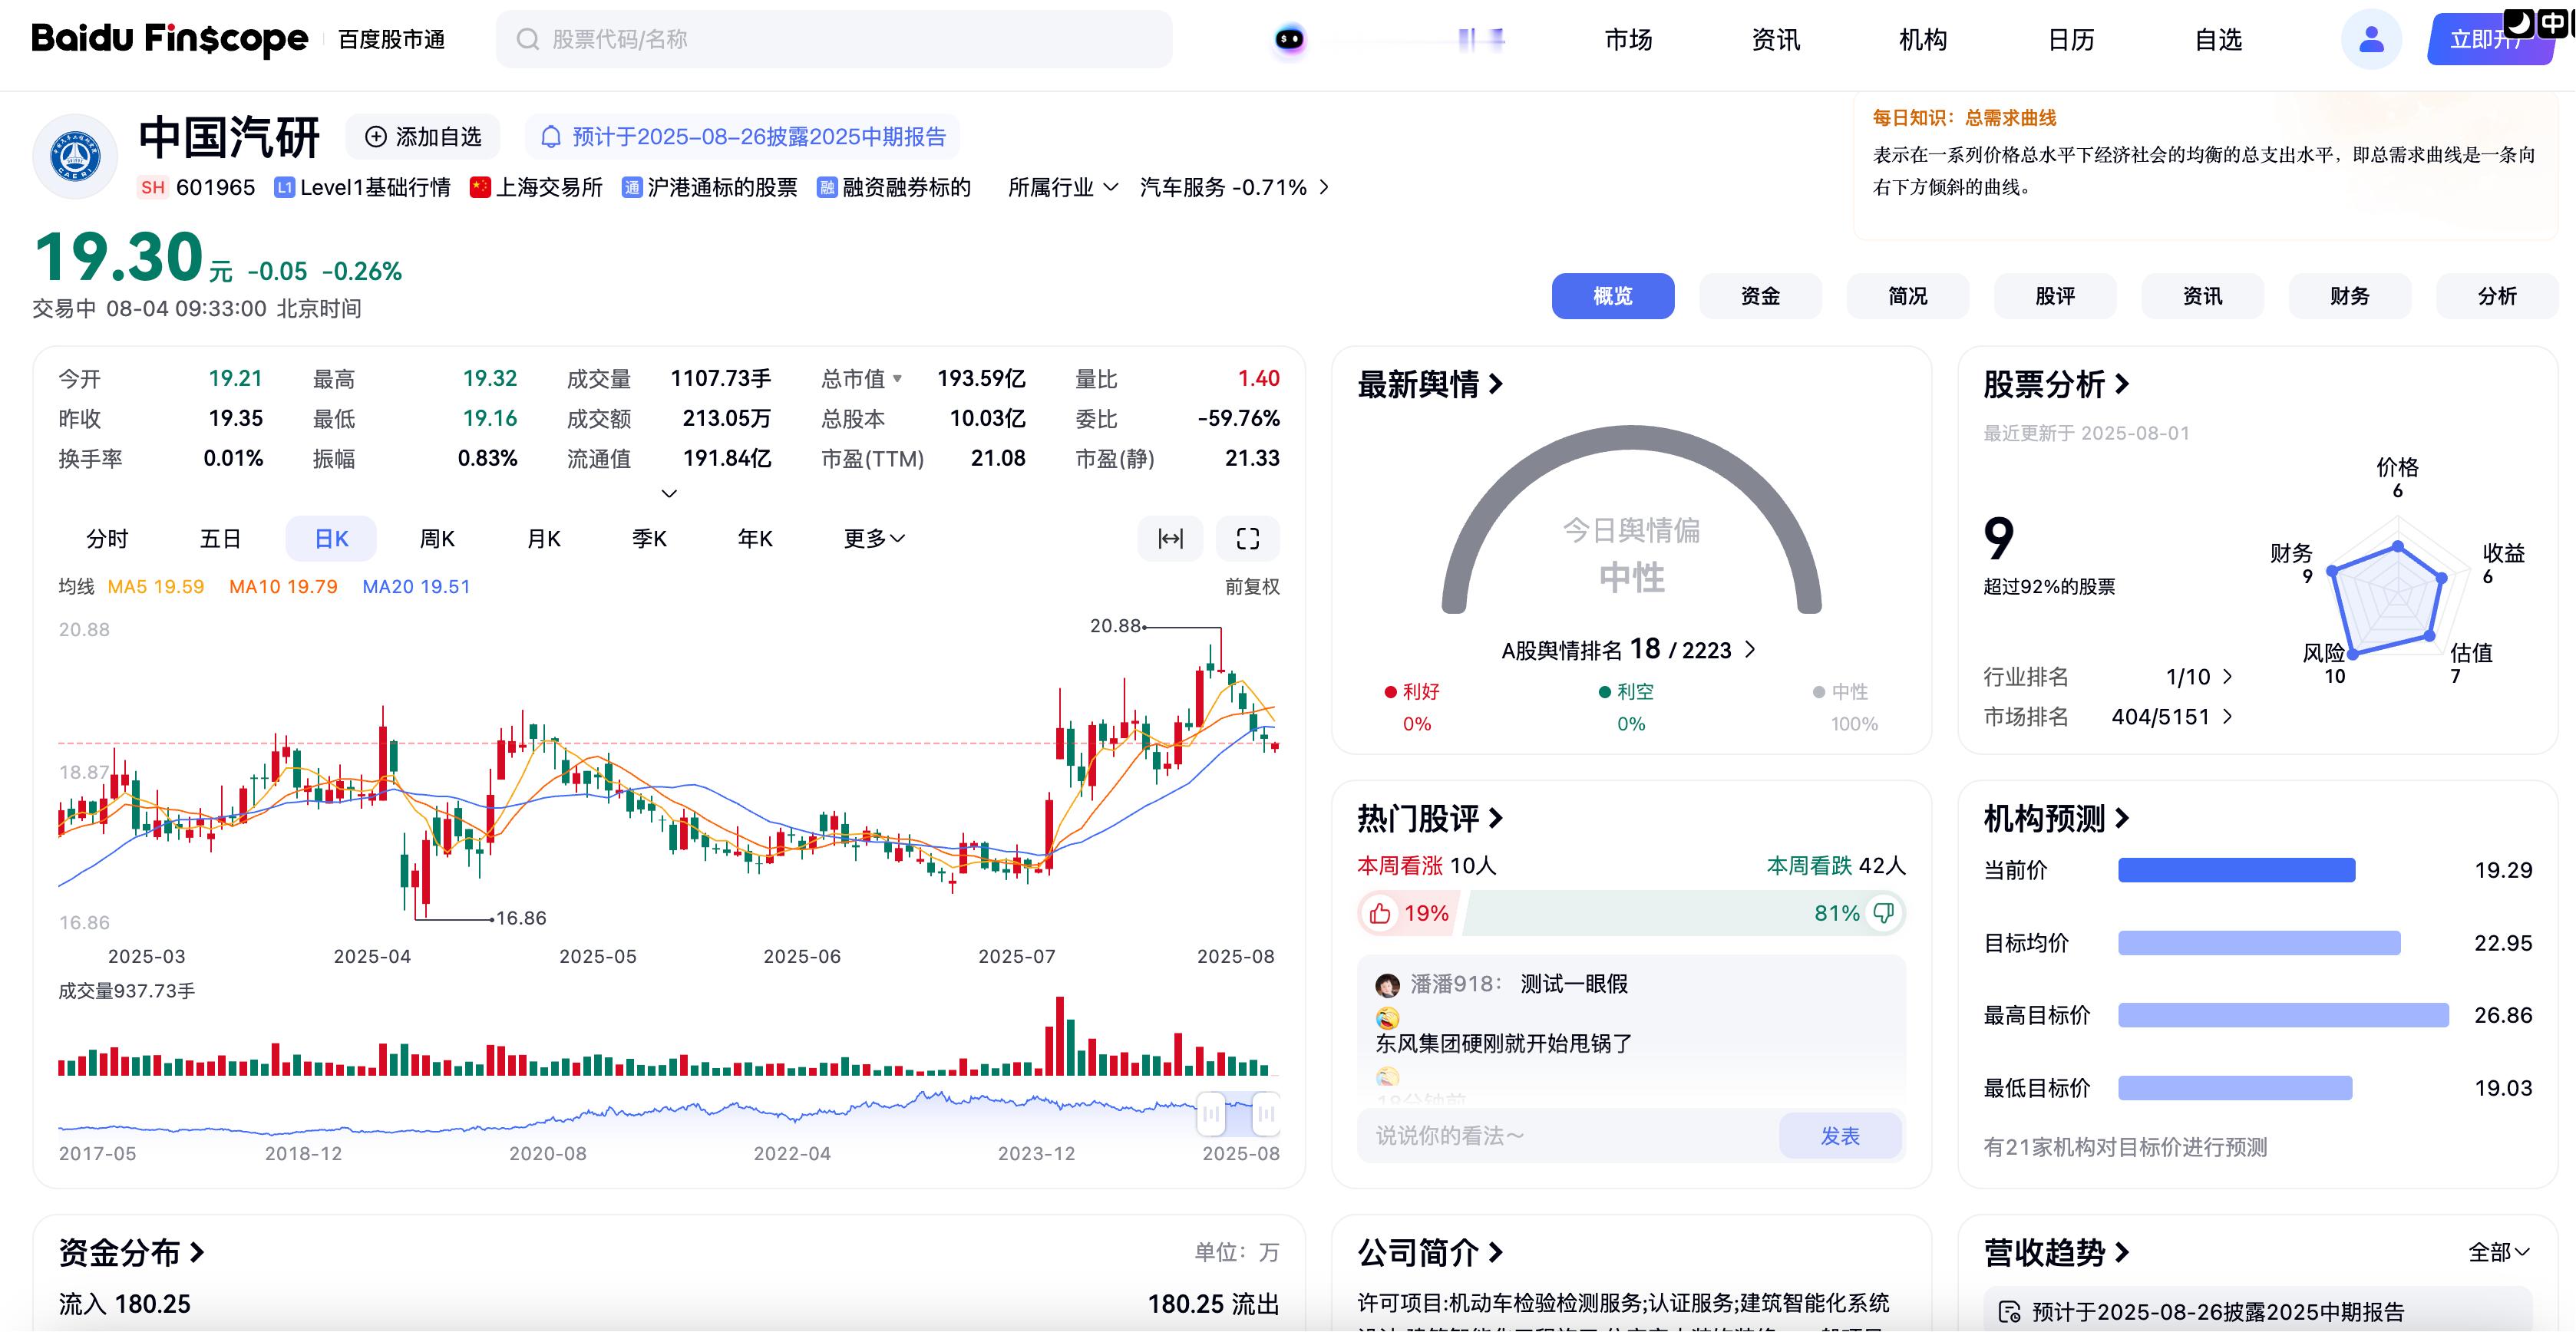The width and height of the screenshot is (2576, 1332).
Task: Open 机构 in top navigation
Action: pos(1922,39)
